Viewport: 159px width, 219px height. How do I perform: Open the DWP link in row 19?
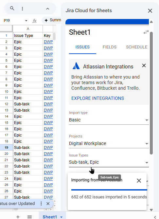[48, 148]
